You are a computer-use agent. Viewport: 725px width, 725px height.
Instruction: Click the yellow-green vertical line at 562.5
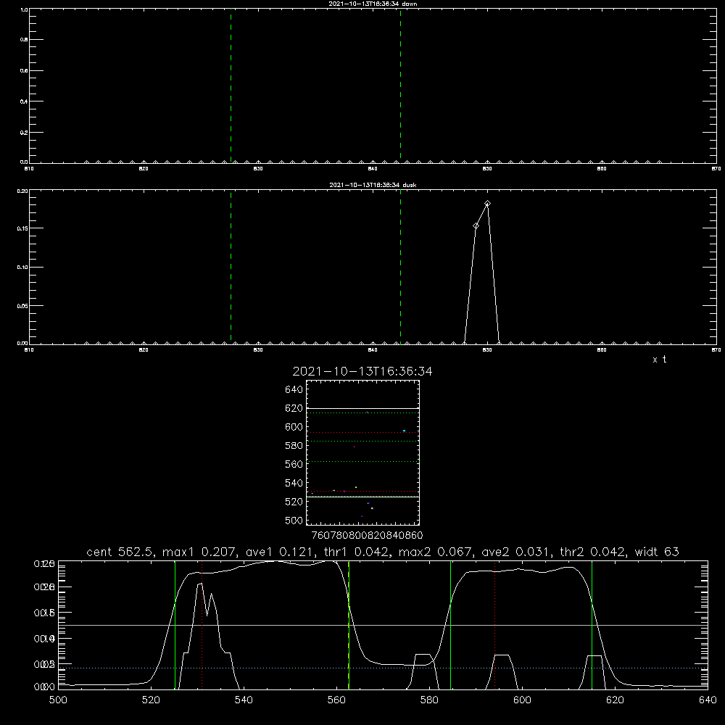[349, 624]
